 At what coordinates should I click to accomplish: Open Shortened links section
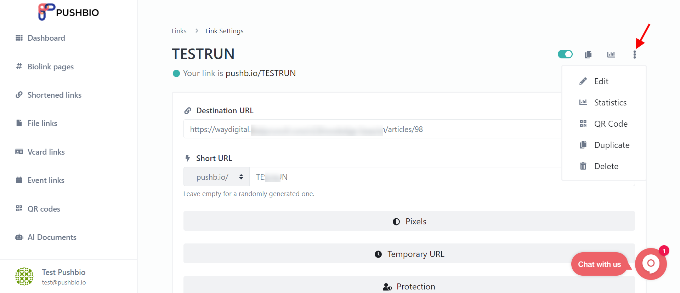(x=55, y=95)
